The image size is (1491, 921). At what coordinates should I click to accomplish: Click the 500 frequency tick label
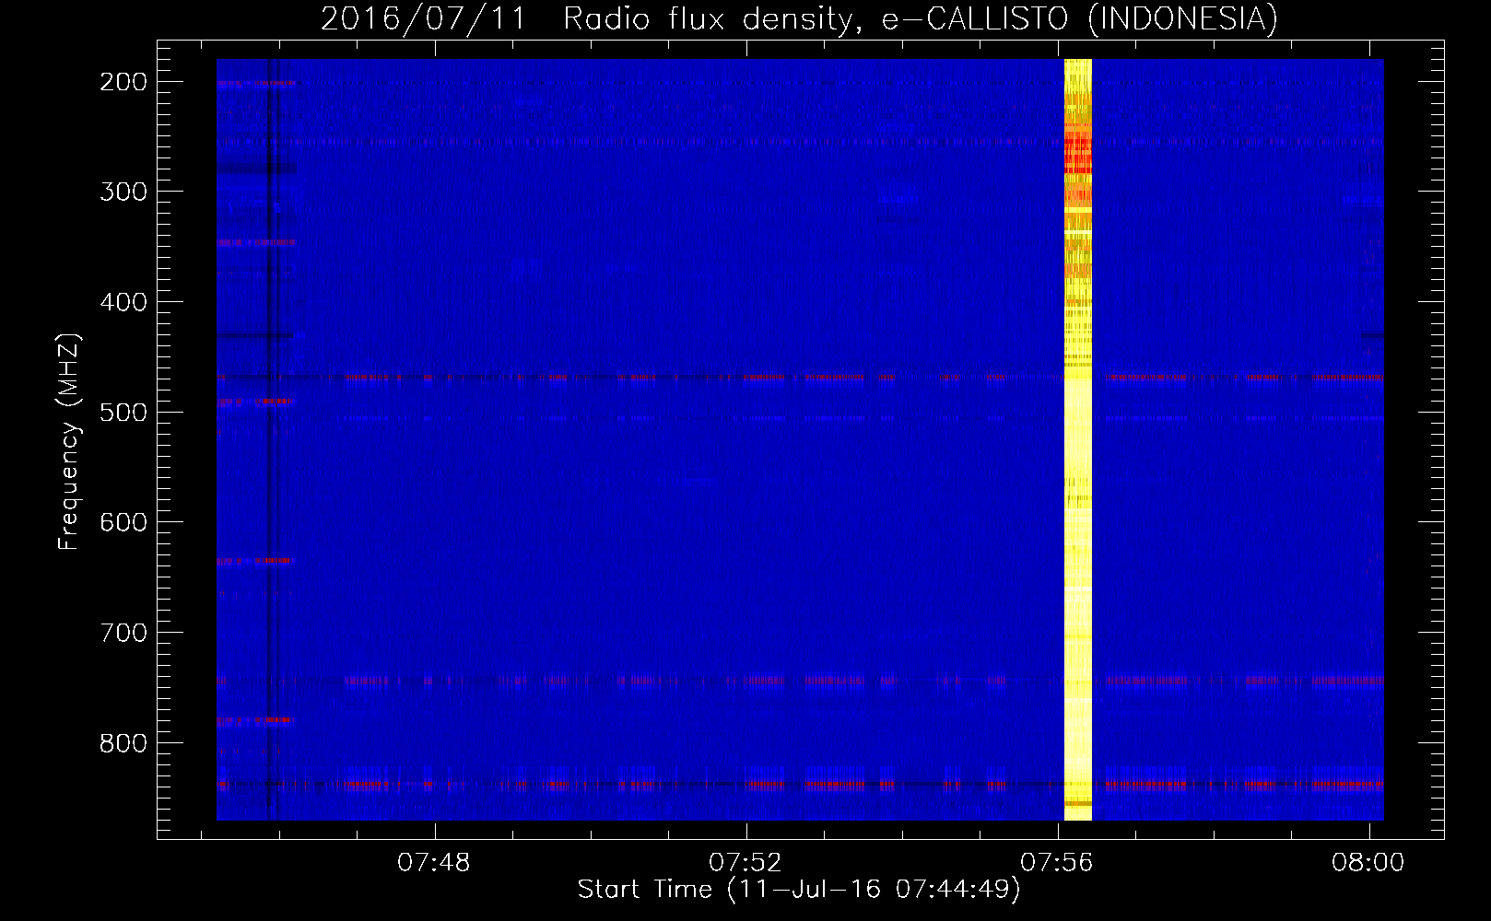click(x=123, y=412)
